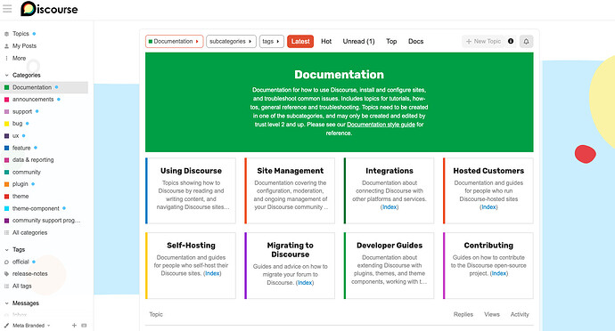
Task: Click the release-notes tag icon
Action: (x=6, y=274)
